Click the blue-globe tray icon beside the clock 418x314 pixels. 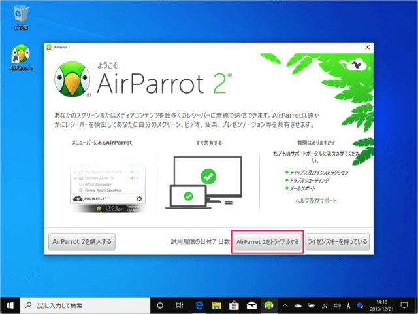[x=360, y=305]
